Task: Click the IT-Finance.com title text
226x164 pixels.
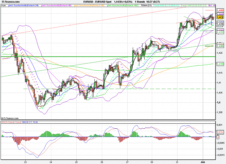Action: tap(10, 2)
